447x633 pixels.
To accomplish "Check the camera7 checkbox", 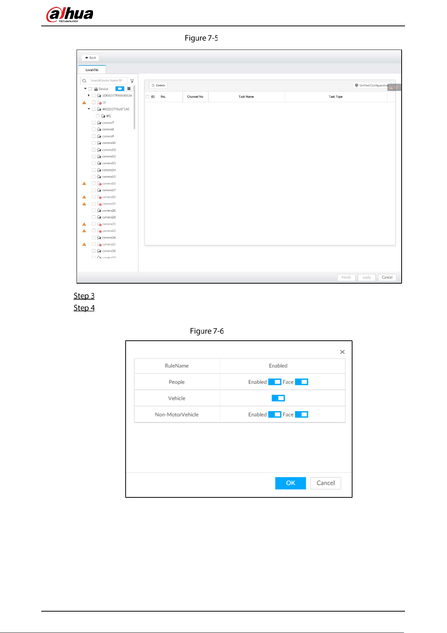I will pyautogui.click(x=94, y=123).
